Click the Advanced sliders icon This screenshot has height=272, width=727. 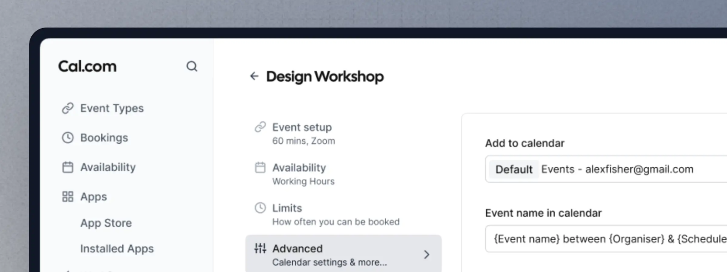click(260, 248)
